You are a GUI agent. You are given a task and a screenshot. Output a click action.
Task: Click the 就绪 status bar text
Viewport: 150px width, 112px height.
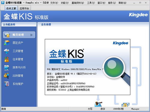click(4, 109)
